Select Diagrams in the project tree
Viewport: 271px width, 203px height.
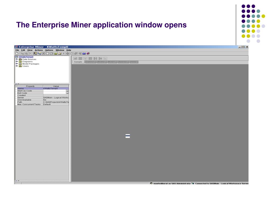click(27, 61)
